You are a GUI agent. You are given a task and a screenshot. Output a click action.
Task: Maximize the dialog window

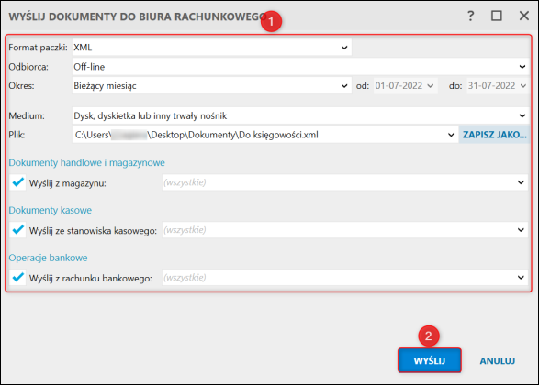[497, 16]
